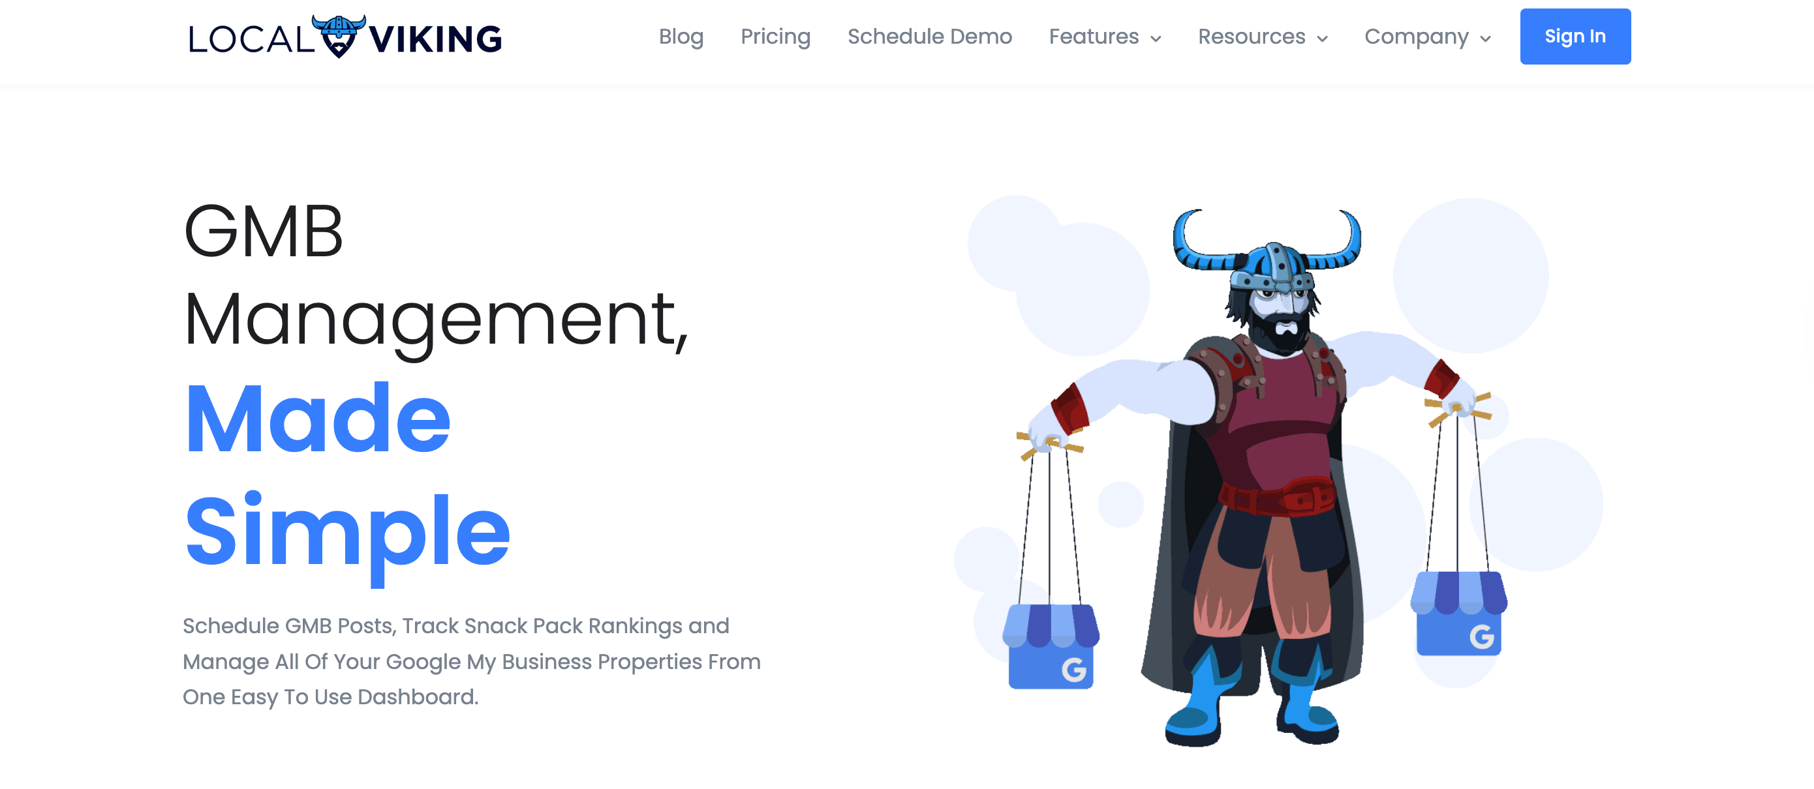1814x789 pixels.
Task: Click the LOCAL wordmark in the logo
Action: (251, 39)
